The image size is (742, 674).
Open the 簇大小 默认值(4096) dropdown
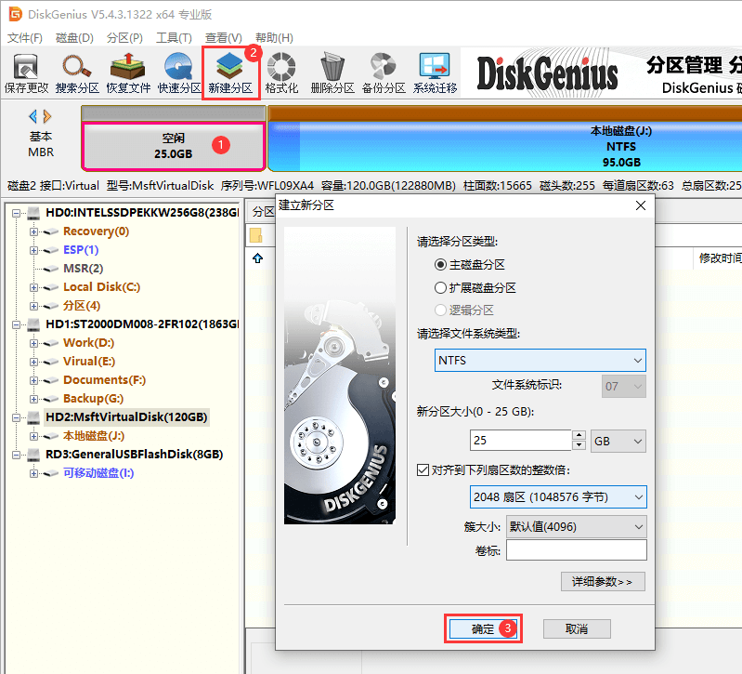[577, 527]
